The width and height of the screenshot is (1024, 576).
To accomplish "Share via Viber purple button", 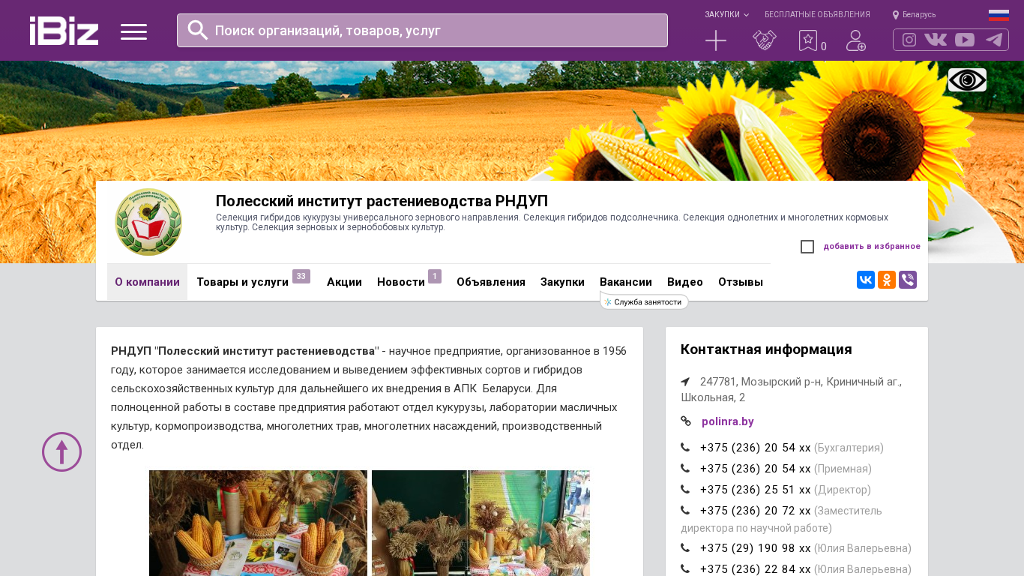I will 908,280.
